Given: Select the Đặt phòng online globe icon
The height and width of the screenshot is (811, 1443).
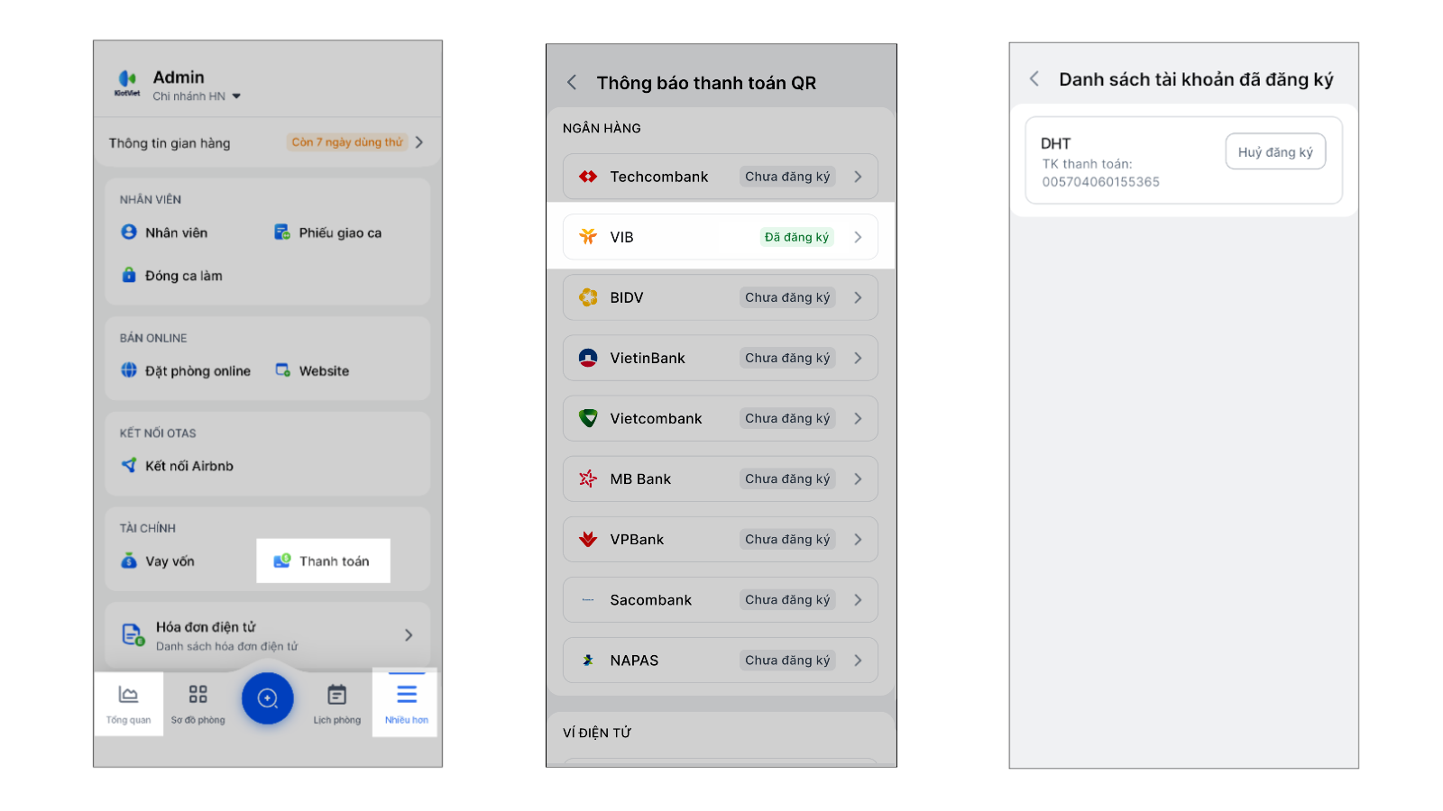Looking at the screenshot, I should [129, 370].
